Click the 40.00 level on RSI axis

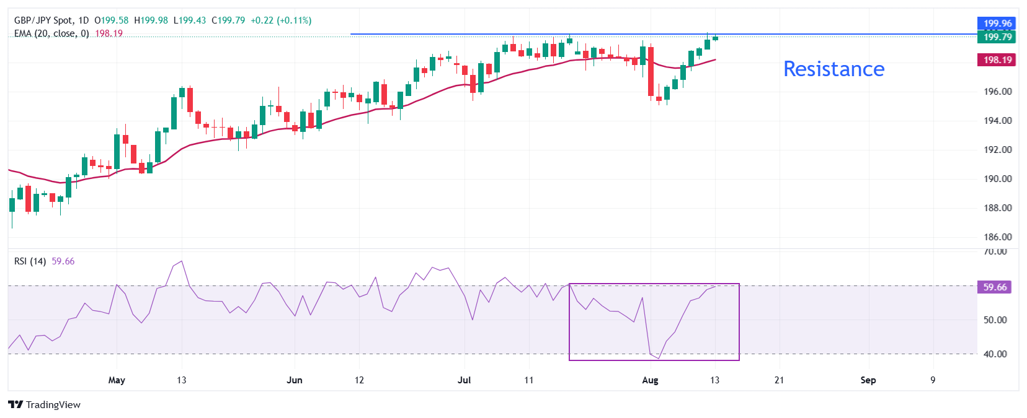pyautogui.click(x=995, y=354)
